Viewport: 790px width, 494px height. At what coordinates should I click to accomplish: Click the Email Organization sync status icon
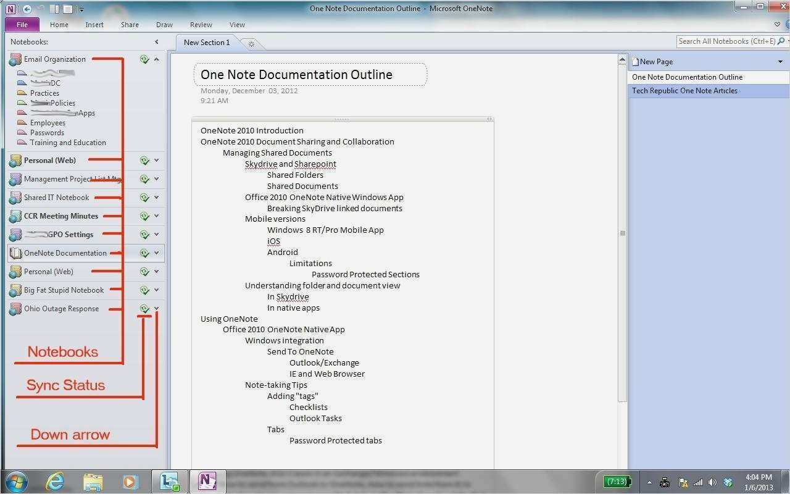tap(144, 59)
